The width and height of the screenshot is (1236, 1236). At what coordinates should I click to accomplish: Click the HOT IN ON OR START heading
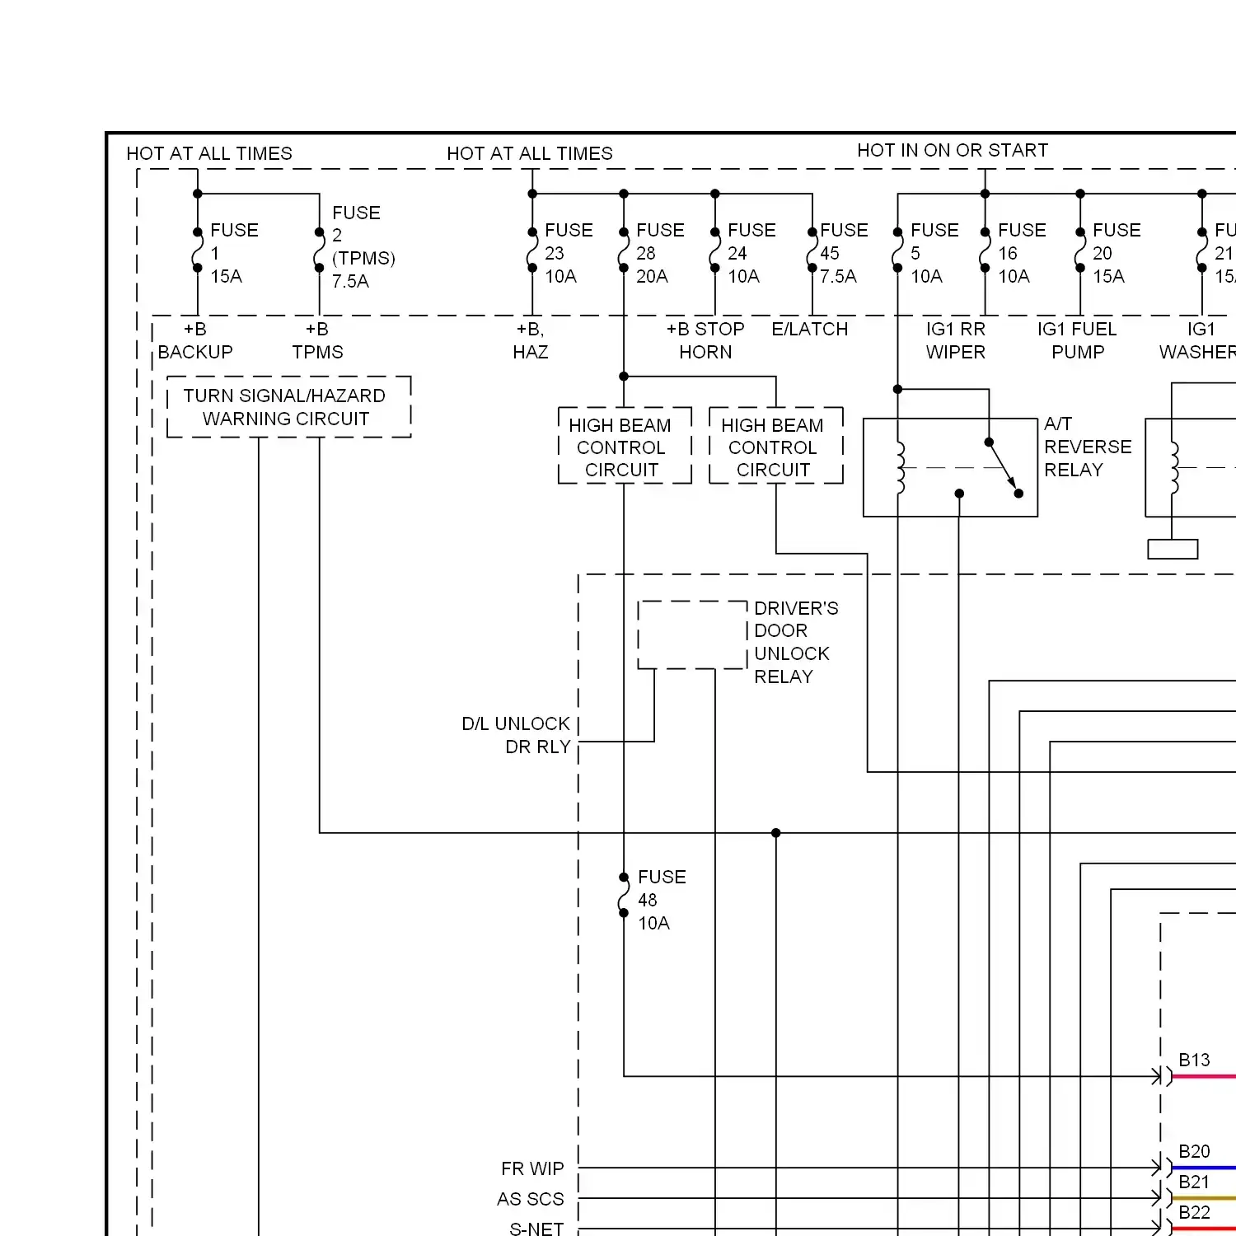click(953, 150)
